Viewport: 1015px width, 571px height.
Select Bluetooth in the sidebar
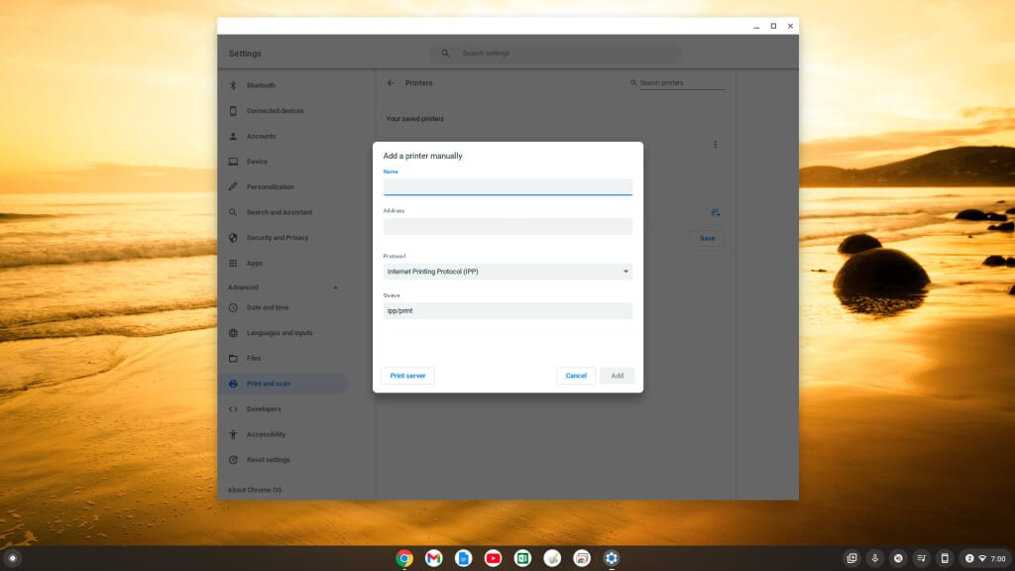(261, 85)
